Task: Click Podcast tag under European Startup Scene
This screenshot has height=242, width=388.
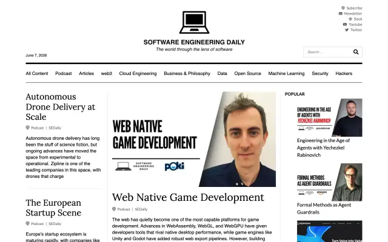Action: coord(38,223)
